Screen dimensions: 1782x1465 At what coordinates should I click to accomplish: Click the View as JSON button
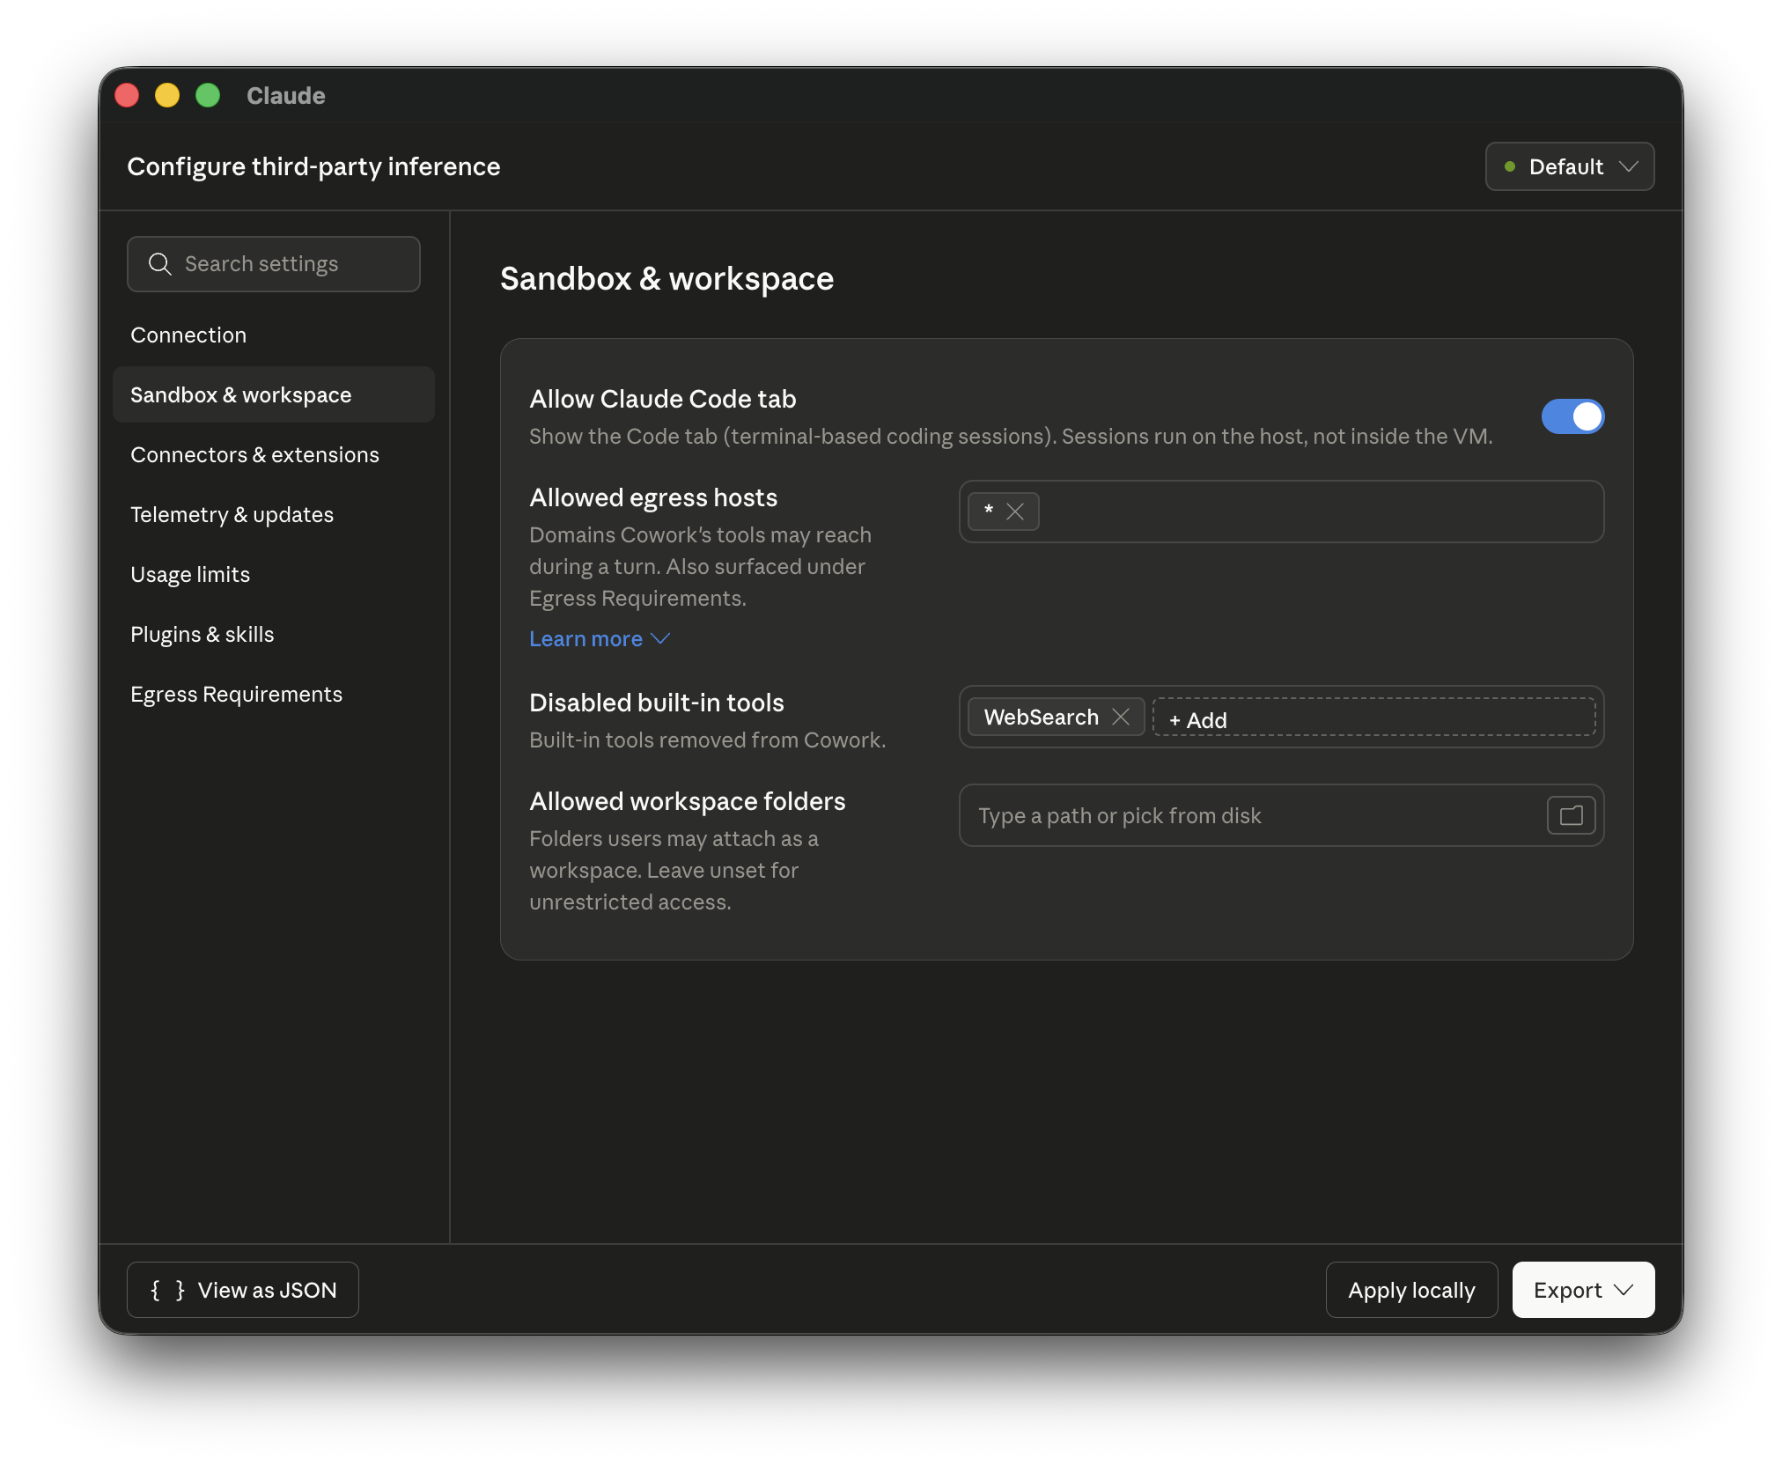point(243,1290)
